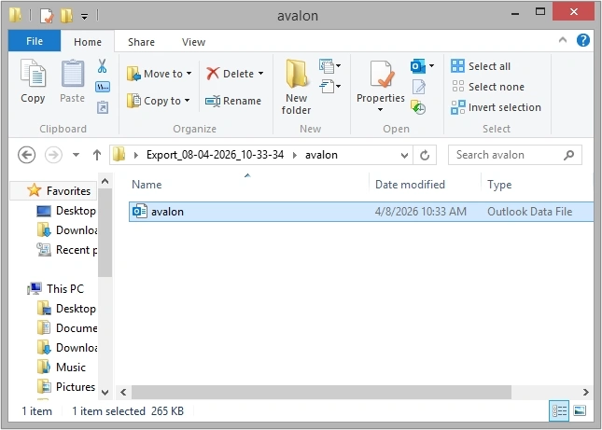Click the search magnifier icon
Image resolution: width=602 pixels, height=430 pixels.
pos(569,155)
